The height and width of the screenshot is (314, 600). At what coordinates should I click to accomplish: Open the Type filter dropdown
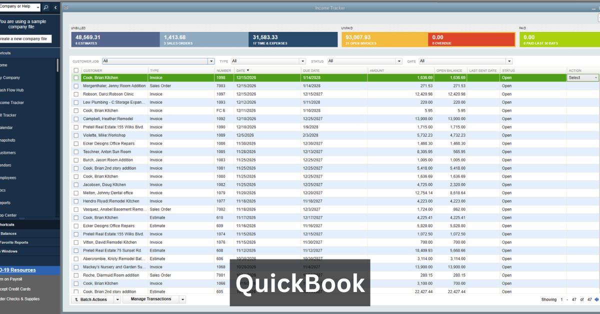302,61
